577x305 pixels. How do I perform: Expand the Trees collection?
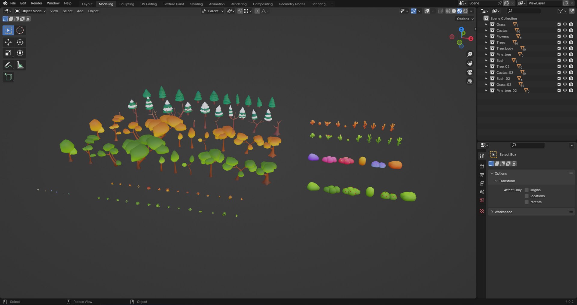click(486, 42)
